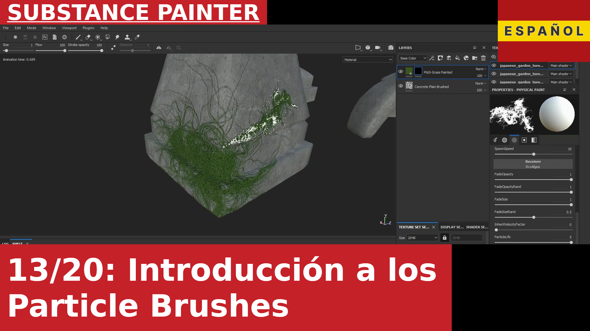The image size is (590, 331).
Task: Click the Size value field in toolbar
Action: coord(23,45)
